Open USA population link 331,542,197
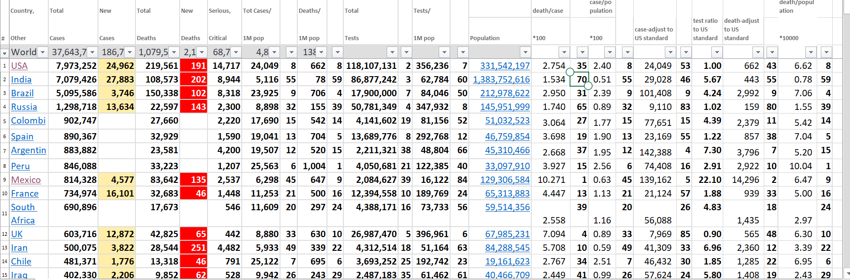 (x=505, y=66)
